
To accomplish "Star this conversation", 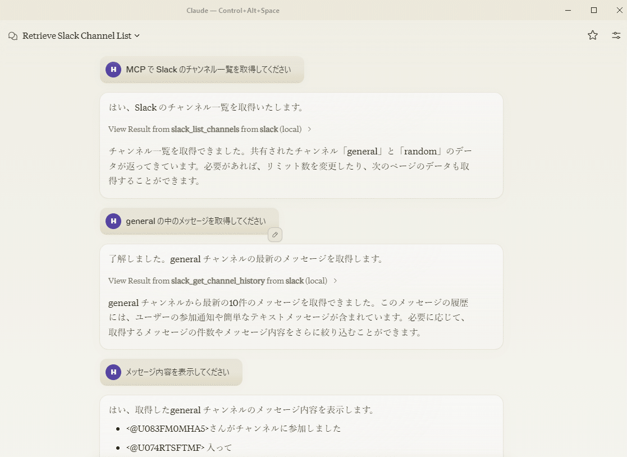I will [x=593, y=35].
